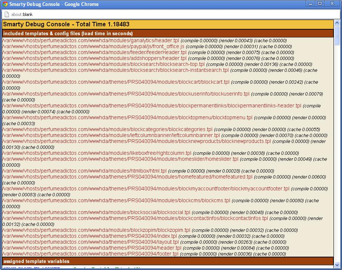The image size is (342, 270).
Task: Select the PRS040094/footer.tpl path
Action: click(x=90, y=254)
